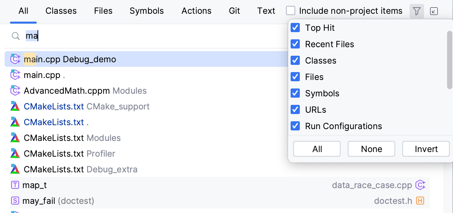
Task: Uncheck the Top Hit filter
Action: coord(295,28)
